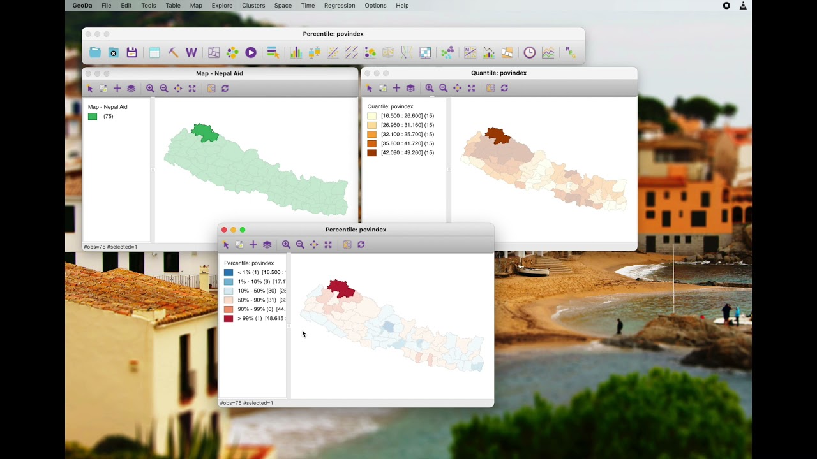Open map layers in Quantile: povindex window

click(410, 88)
